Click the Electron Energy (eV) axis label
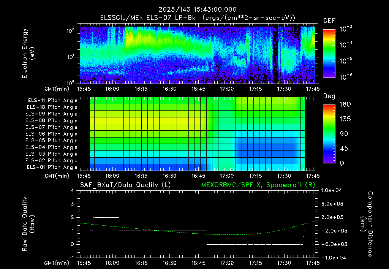Screen dimensions: 389x269 (28, 53)
